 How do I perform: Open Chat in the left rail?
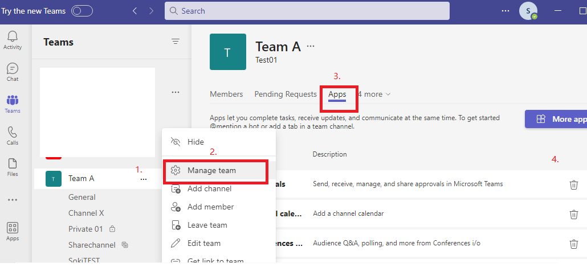[x=13, y=72]
